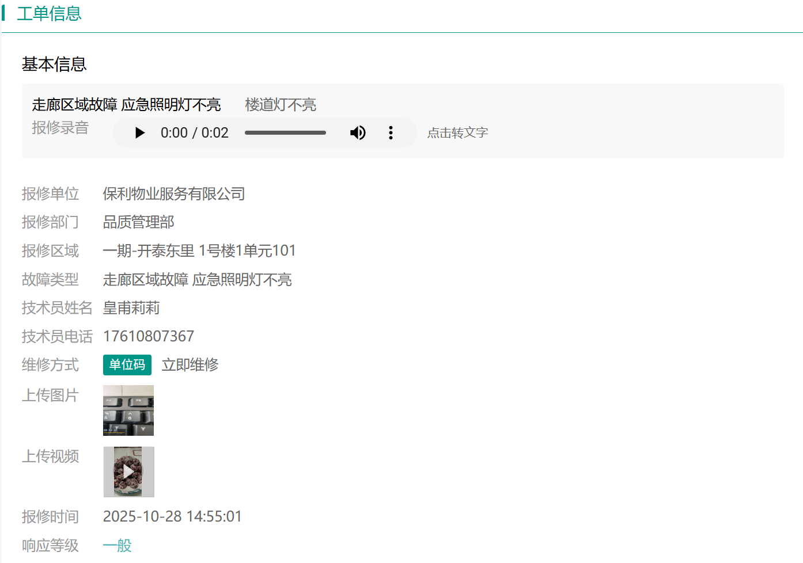The height and width of the screenshot is (563, 803).
Task: Open the uploaded keyboard image thumbnail
Action: [x=128, y=410]
